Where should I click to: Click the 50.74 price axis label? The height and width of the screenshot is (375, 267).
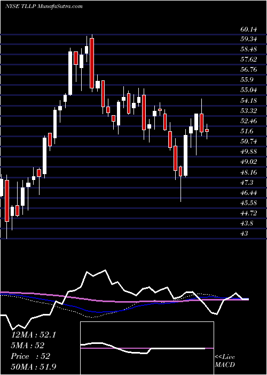(x=249, y=141)
